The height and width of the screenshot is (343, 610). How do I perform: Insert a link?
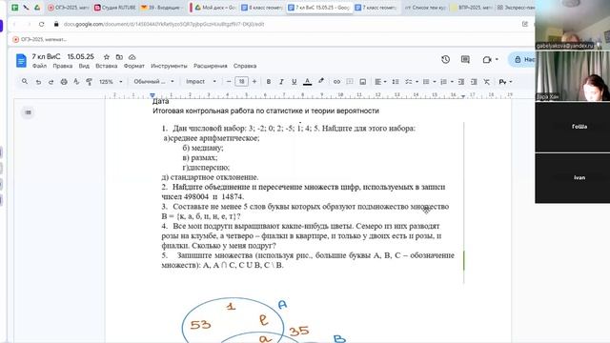(x=336, y=82)
